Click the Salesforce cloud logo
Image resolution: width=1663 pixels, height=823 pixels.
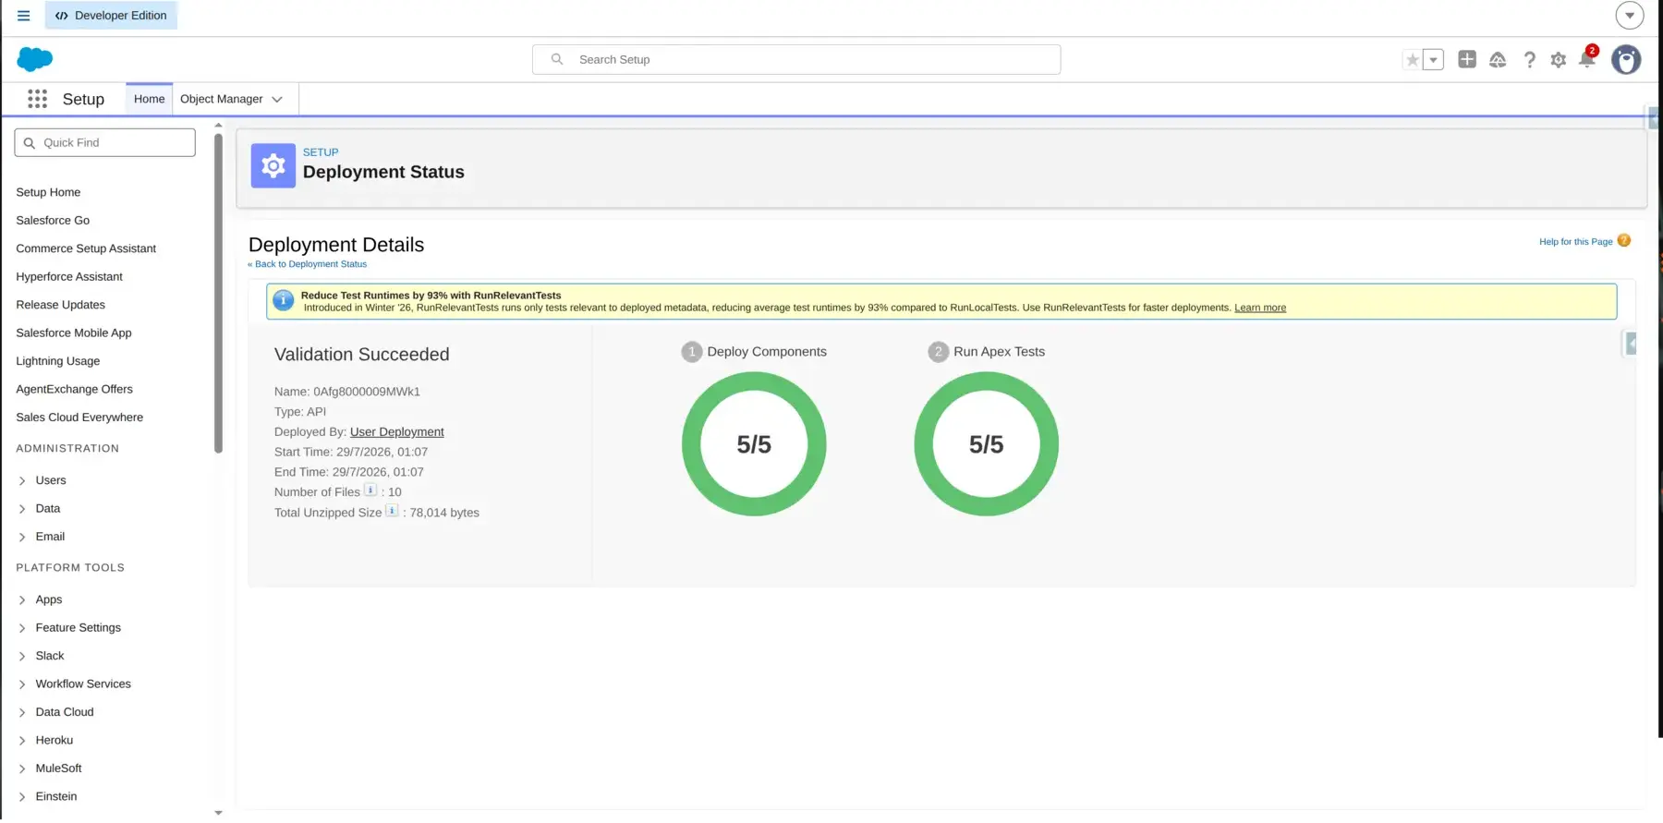[35, 59]
